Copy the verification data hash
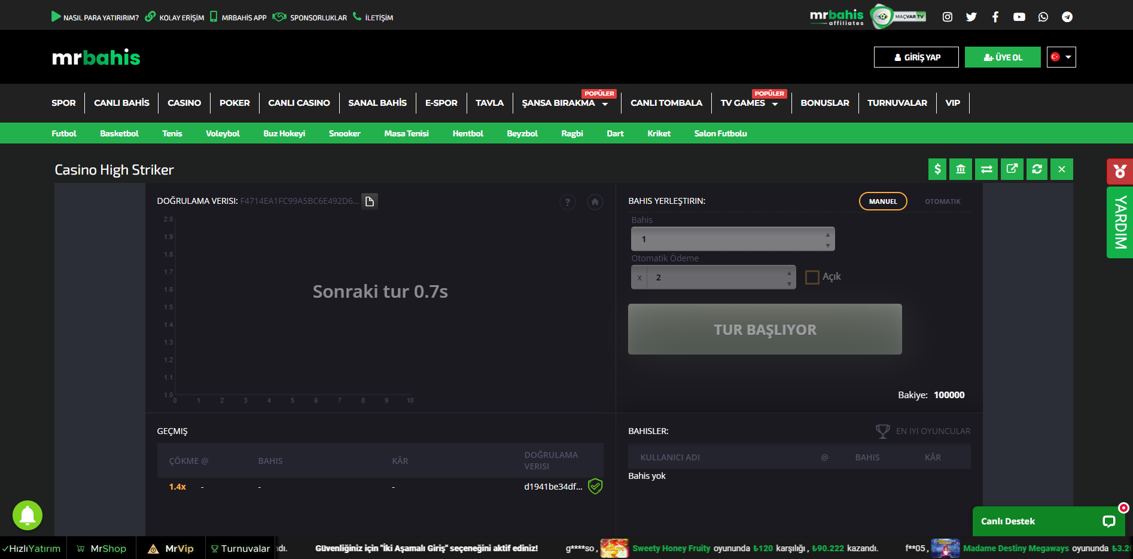This screenshot has height=559, width=1133. pyautogui.click(x=370, y=201)
